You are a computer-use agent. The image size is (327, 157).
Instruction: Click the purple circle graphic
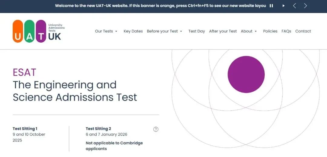[246, 74]
